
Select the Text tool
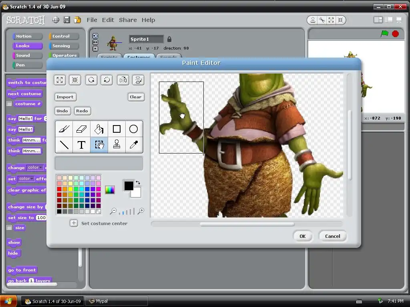pos(81,145)
